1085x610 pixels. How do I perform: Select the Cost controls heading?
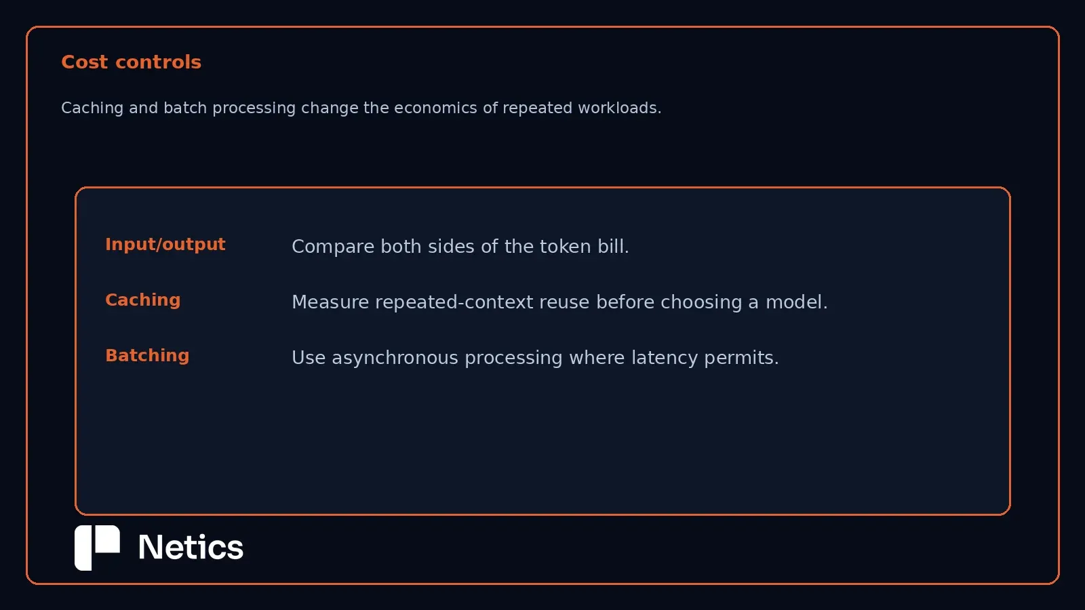pos(131,62)
